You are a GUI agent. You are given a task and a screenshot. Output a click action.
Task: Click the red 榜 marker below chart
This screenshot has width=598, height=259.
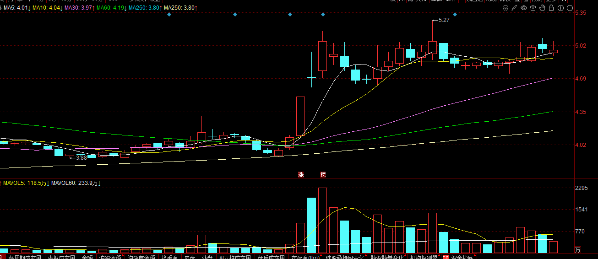(x=323, y=174)
